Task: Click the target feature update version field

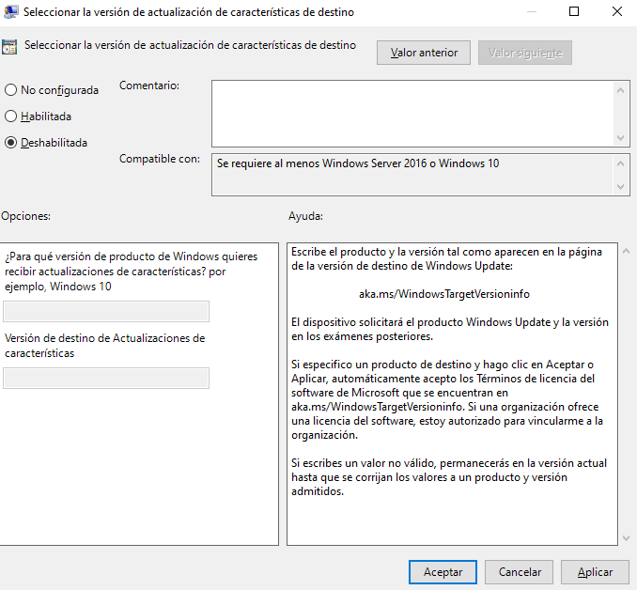Action: (x=106, y=378)
